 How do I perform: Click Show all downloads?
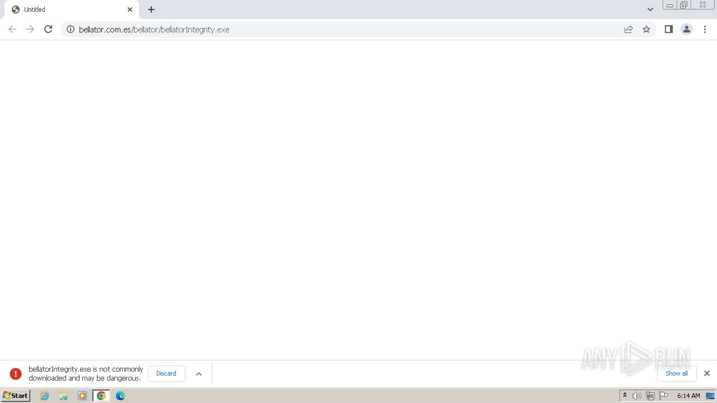(677, 373)
